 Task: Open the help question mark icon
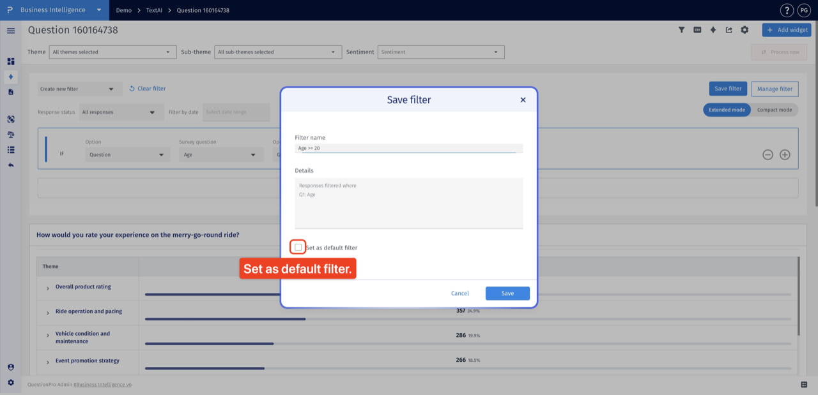point(787,10)
